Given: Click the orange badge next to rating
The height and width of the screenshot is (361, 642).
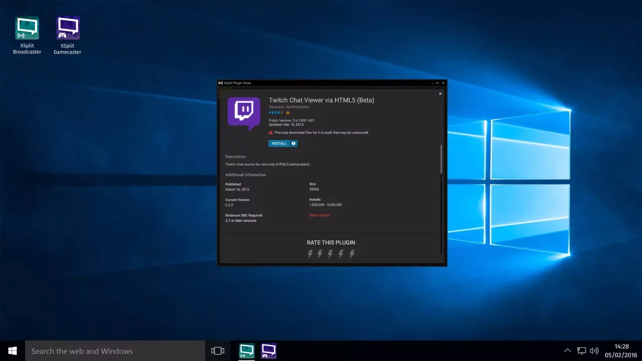Looking at the screenshot, I should (x=288, y=113).
